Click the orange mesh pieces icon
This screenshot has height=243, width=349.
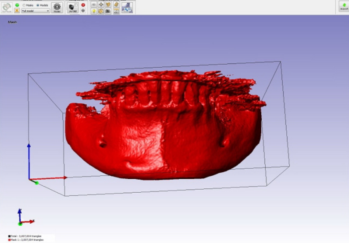108,5
